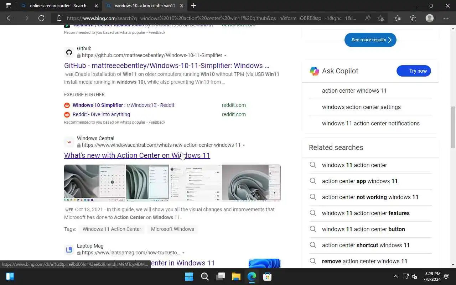
Task: Open the notification center bell icon
Action: pyautogui.click(x=447, y=276)
